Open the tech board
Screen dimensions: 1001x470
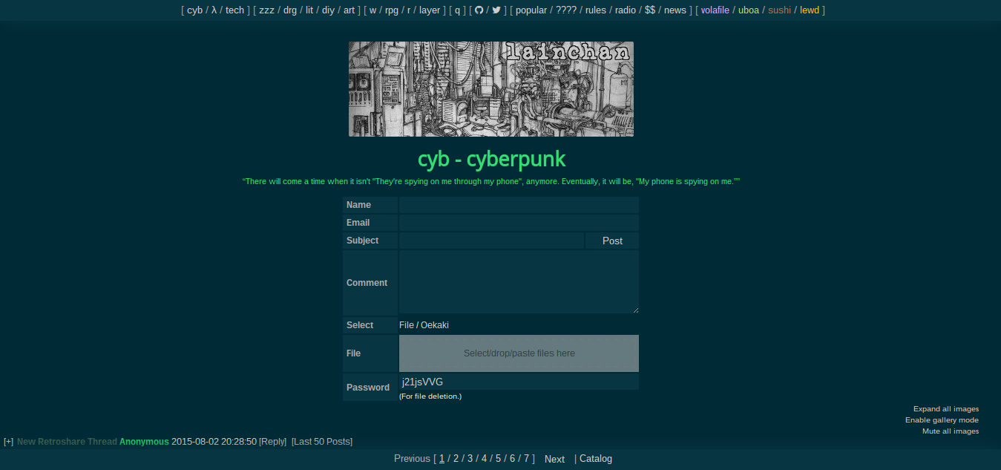234,10
